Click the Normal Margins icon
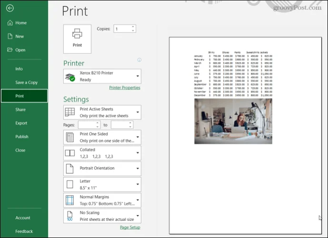The height and width of the screenshot is (238, 328). click(x=70, y=200)
